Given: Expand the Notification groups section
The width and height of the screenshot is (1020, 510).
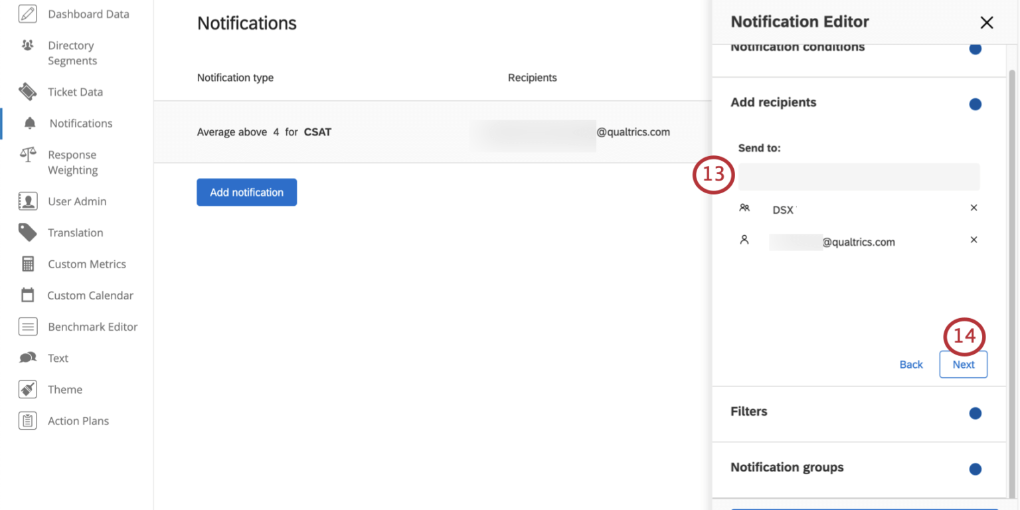Looking at the screenshot, I should (787, 467).
